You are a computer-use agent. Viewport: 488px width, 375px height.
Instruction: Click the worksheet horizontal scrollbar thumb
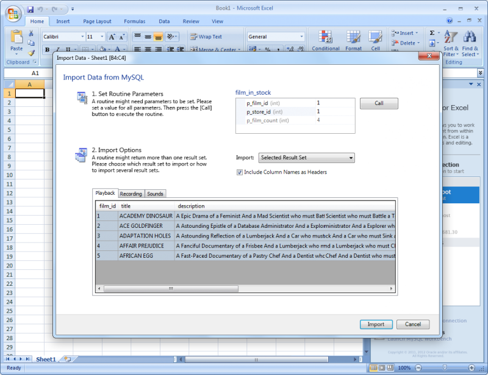coord(256,359)
